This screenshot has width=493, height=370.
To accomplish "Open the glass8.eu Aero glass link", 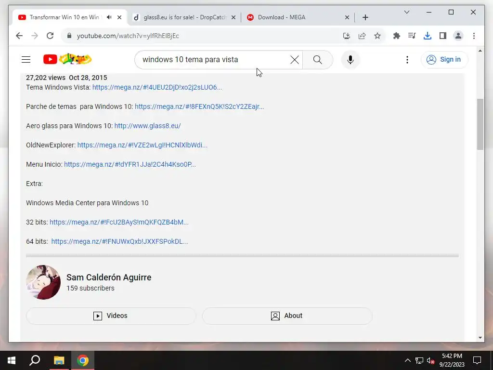I will coord(147,126).
